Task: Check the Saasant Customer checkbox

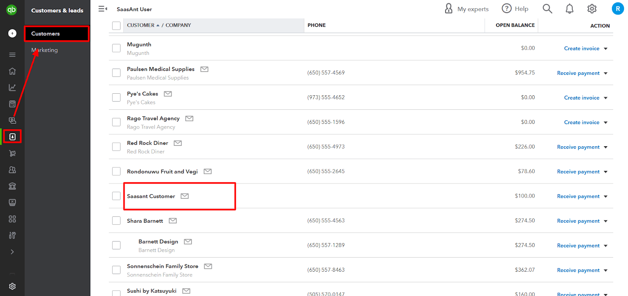Action: (116, 196)
